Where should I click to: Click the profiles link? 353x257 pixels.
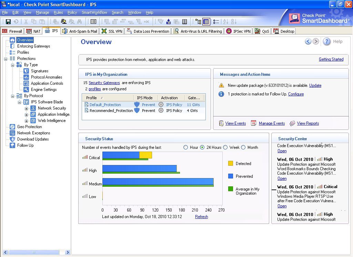pyautogui.click(x=95, y=89)
